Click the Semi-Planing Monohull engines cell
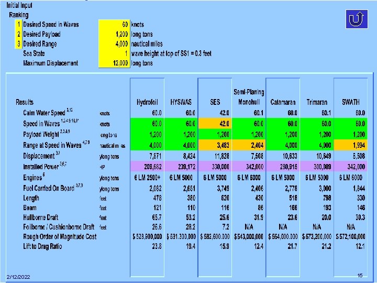 coord(249,178)
